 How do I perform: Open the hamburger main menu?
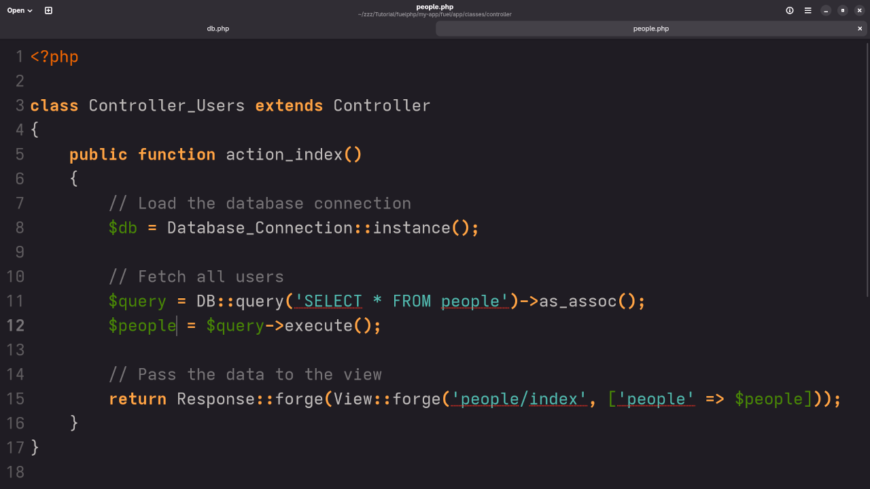[808, 10]
